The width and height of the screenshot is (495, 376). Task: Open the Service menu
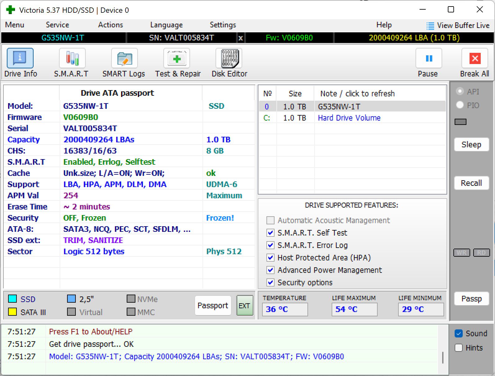pyautogui.click(x=57, y=25)
